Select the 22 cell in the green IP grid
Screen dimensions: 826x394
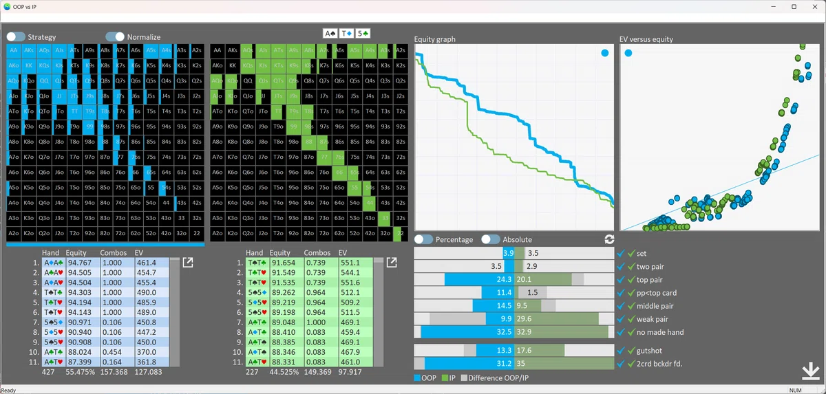click(401, 233)
